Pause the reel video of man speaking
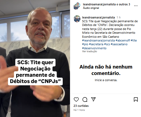The image size is (141, 117). (x=35, y=58)
